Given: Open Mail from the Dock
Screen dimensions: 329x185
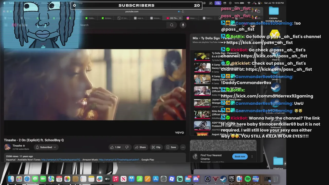Looking at the screenshot, I should 188,179.
